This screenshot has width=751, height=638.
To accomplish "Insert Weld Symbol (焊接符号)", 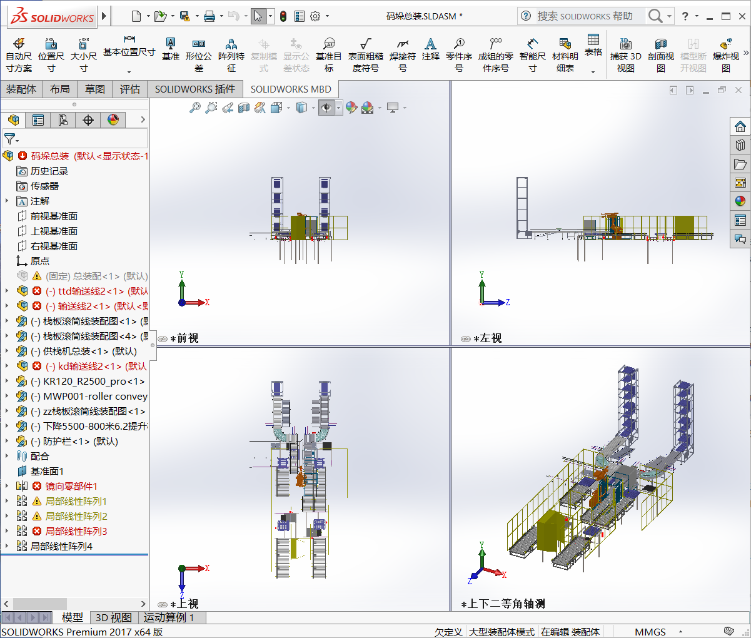I will tap(403, 54).
